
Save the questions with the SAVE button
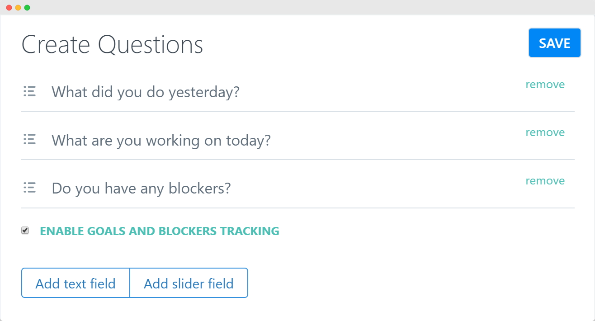[x=554, y=43]
